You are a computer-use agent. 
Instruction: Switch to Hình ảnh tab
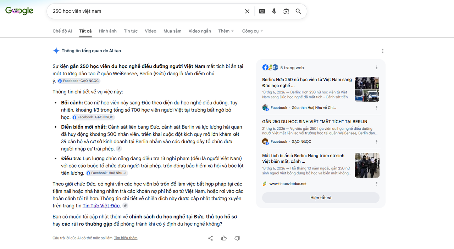click(108, 31)
